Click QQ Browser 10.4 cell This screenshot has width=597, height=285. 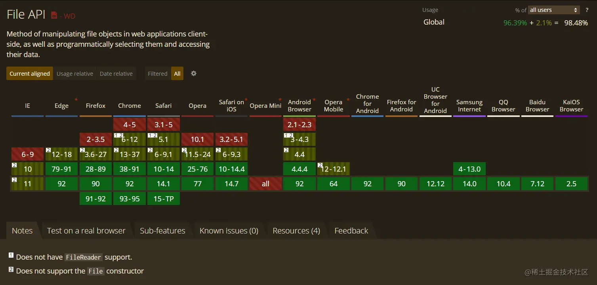pyautogui.click(x=504, y=184)
